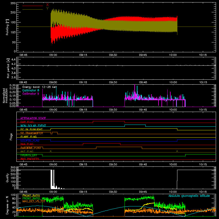Select the red "X" legend letter
This screenshot has width=219, height=219.
47,5
